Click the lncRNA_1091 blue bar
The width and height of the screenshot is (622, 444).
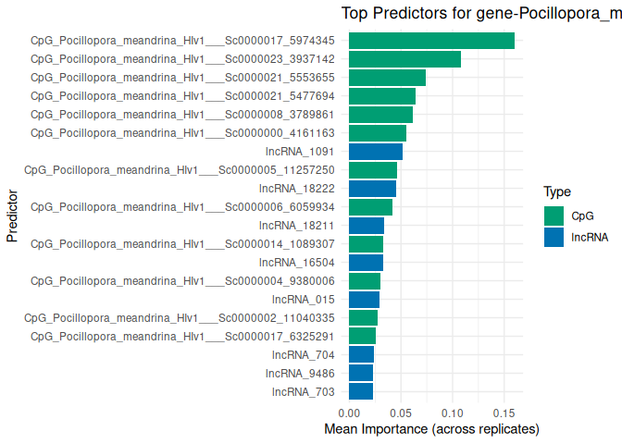(376, 152)
